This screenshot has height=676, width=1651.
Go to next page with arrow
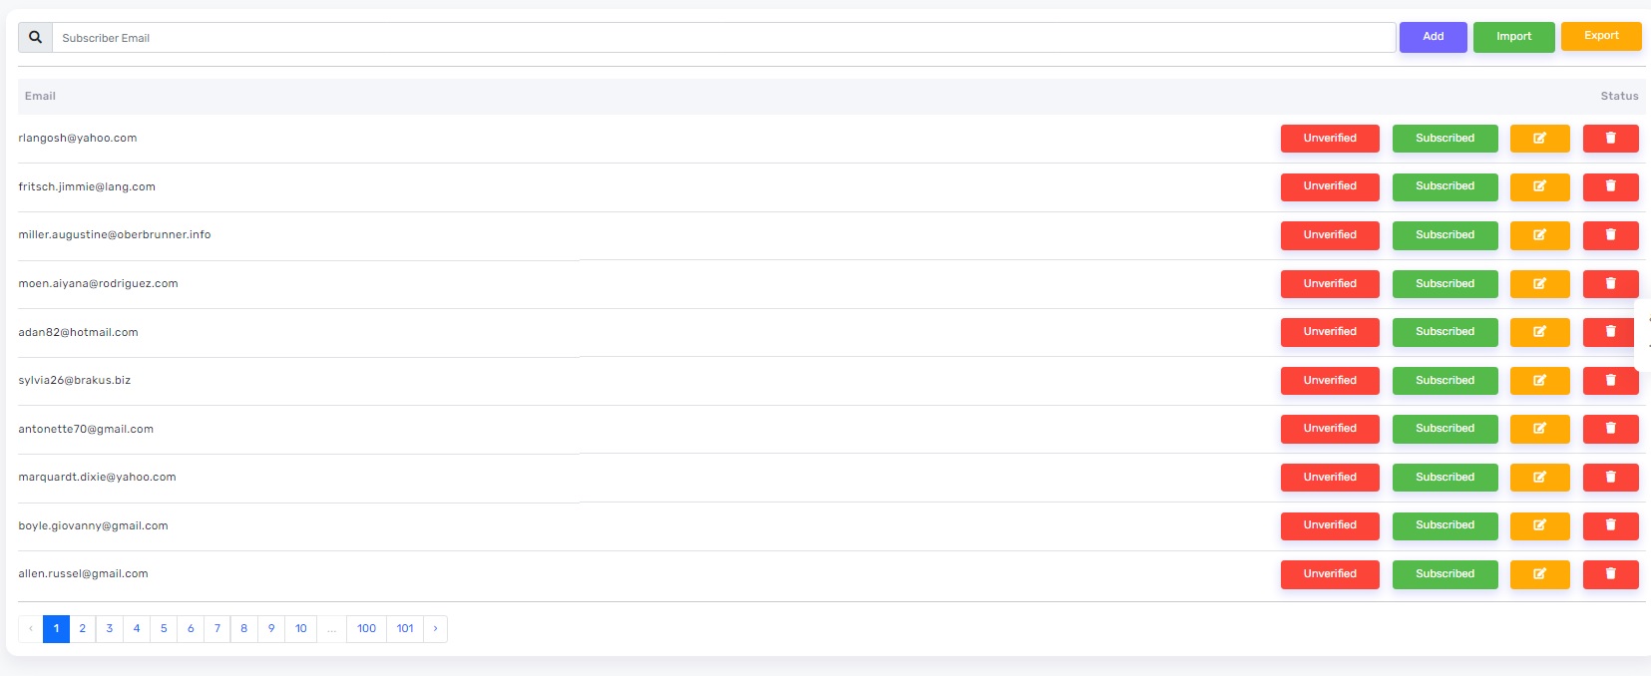tap(435, 629)
